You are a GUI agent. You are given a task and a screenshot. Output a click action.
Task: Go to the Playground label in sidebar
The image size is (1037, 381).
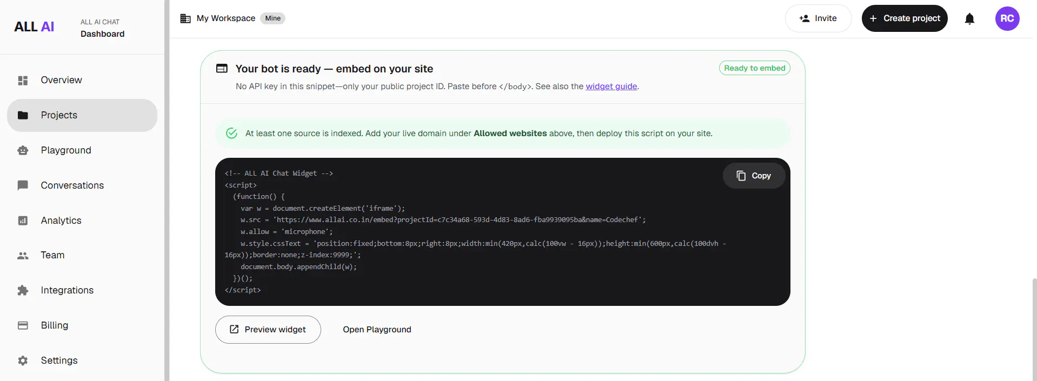pyautogui.click(x=66, y=150)
